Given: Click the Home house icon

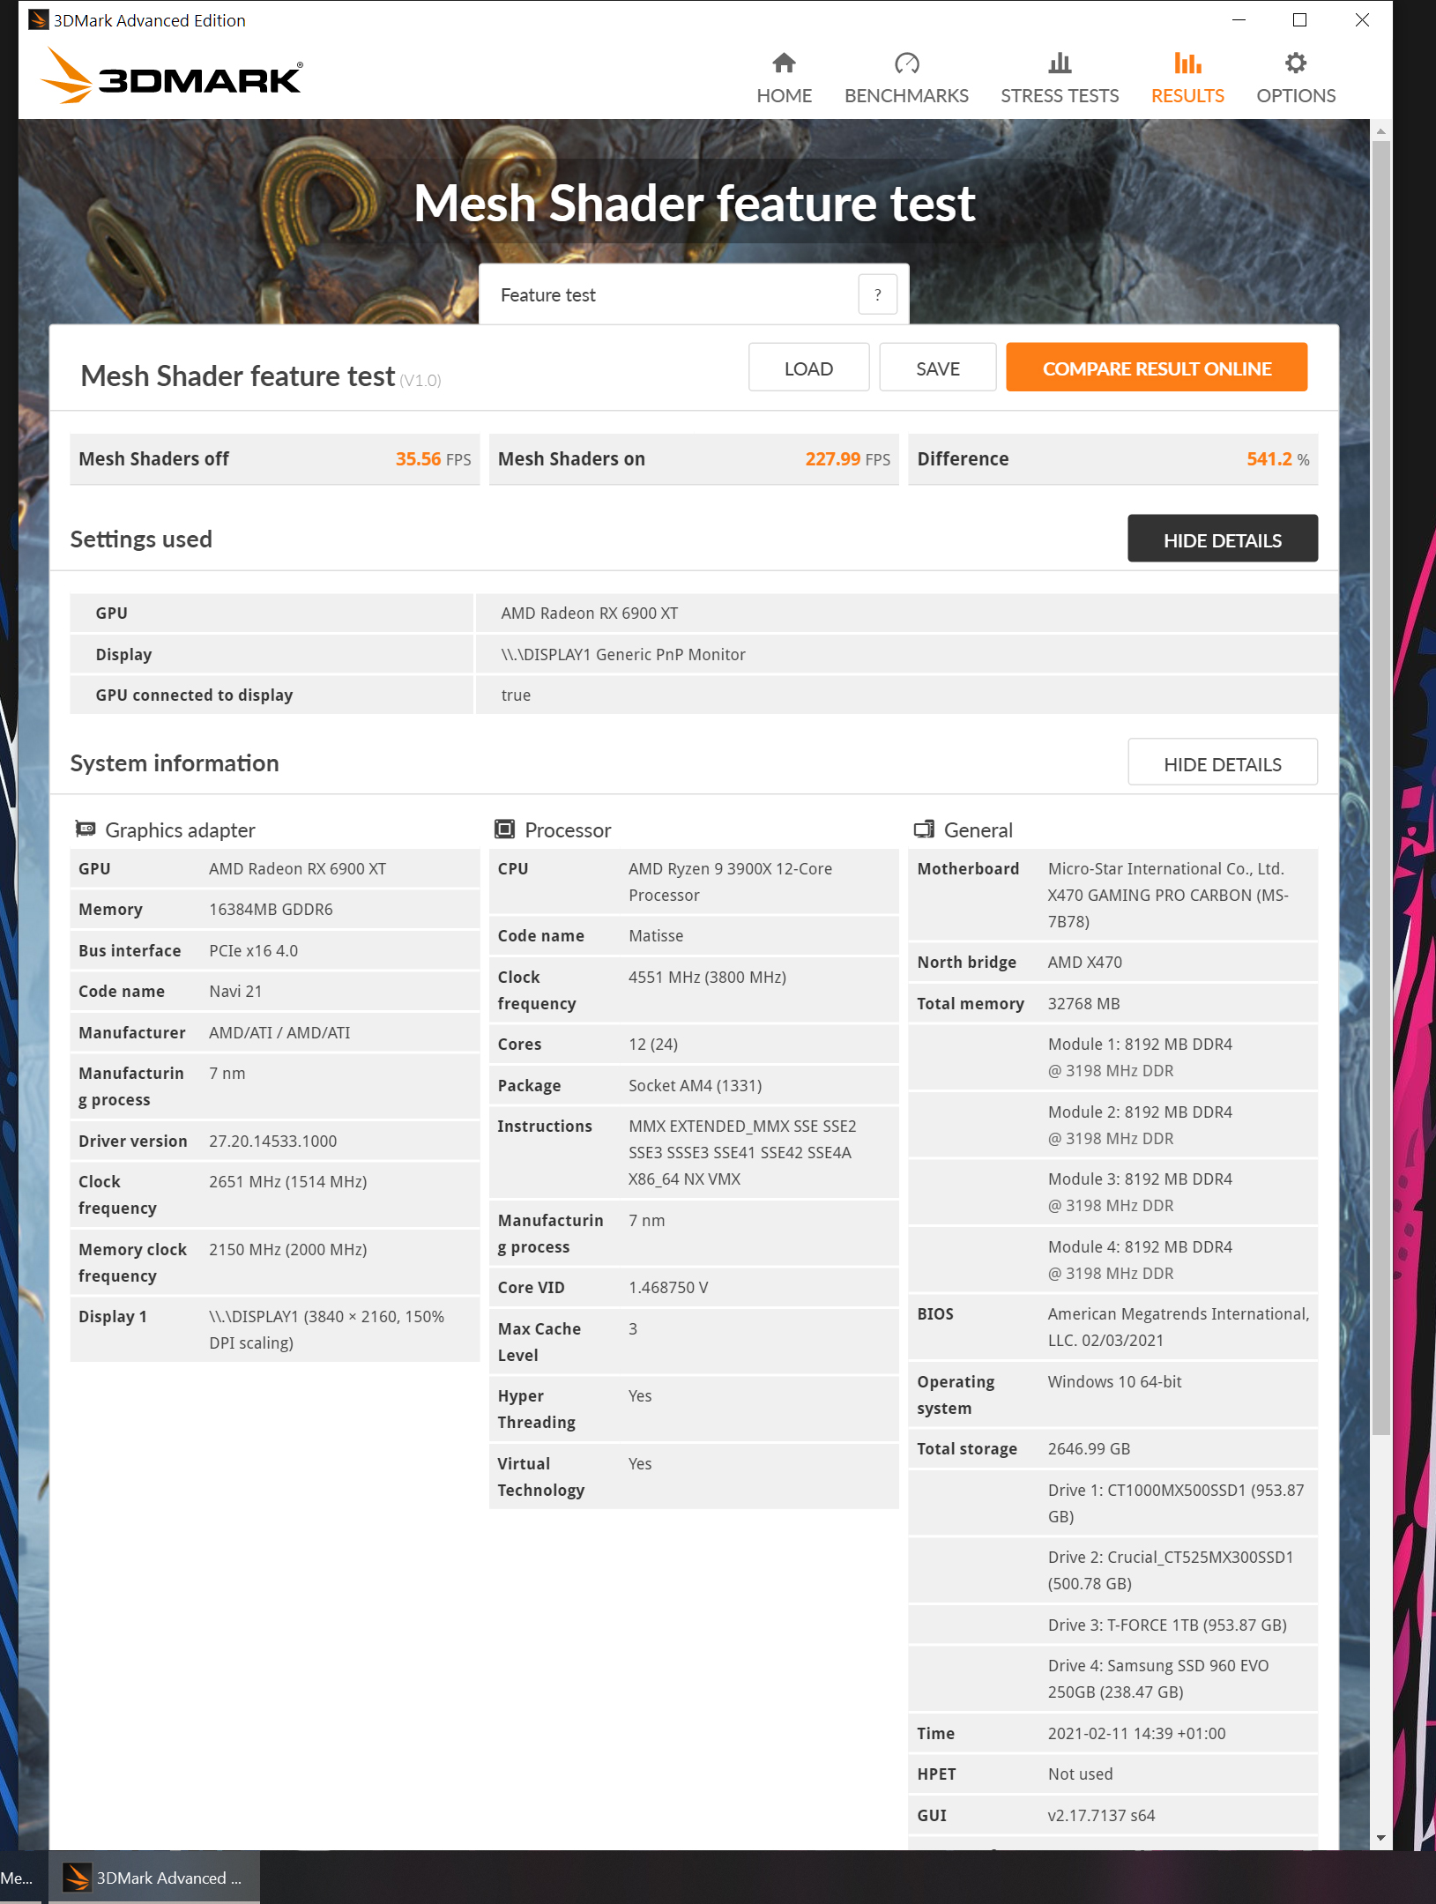Looking at the screenshot, I should pyautogui.click(x=784, y=63).
